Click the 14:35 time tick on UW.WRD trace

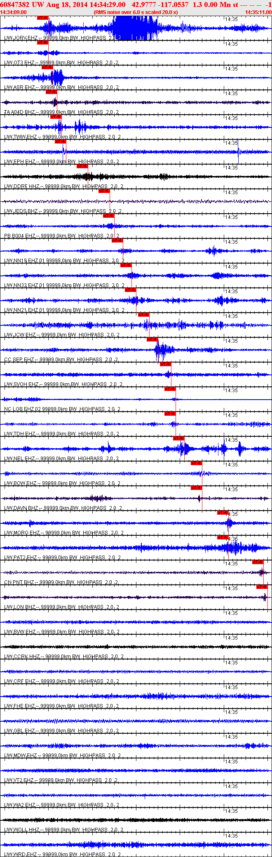(231, 836)
